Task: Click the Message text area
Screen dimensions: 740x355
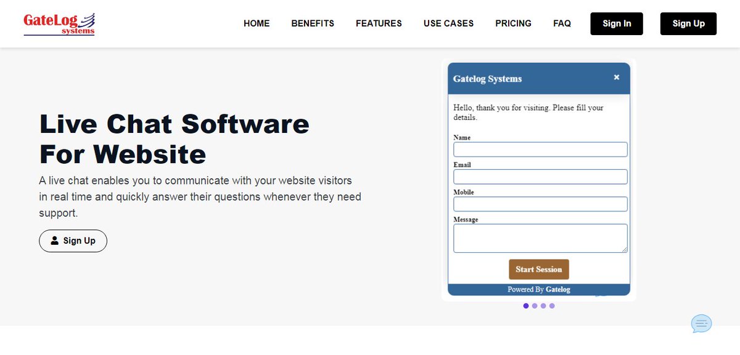Action: click(540, 237)
